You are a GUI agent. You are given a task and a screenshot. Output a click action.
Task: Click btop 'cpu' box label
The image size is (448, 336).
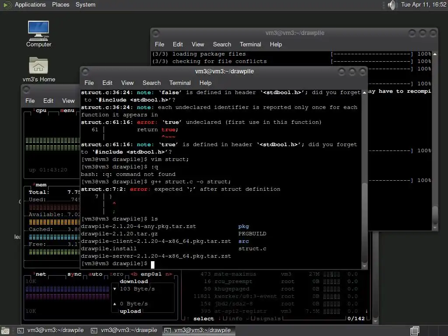pos(41,110)
